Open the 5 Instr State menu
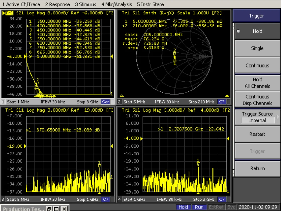281x211 pixels. (x=150, y=4)
